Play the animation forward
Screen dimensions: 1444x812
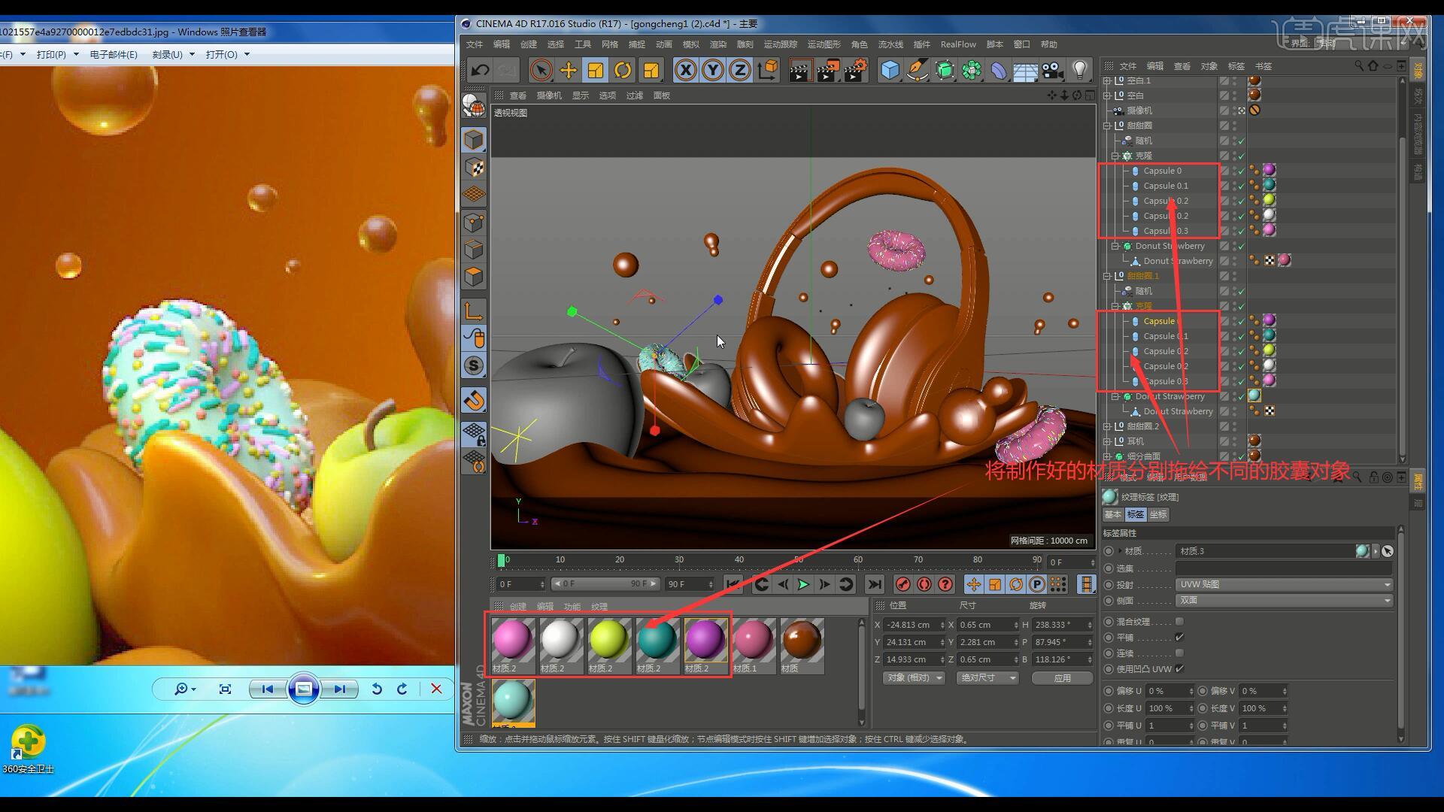coord(803,584)
